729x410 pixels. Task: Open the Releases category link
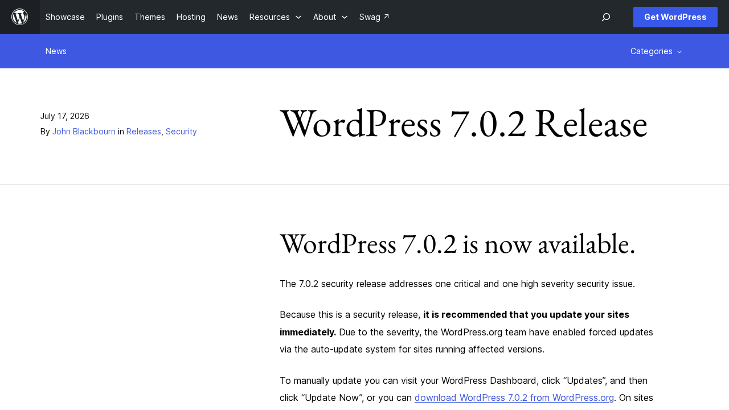click(x=144, y=132)
